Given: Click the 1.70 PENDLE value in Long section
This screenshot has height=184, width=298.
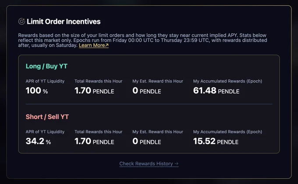Looking at the screenshot, I should coord(94,90).
